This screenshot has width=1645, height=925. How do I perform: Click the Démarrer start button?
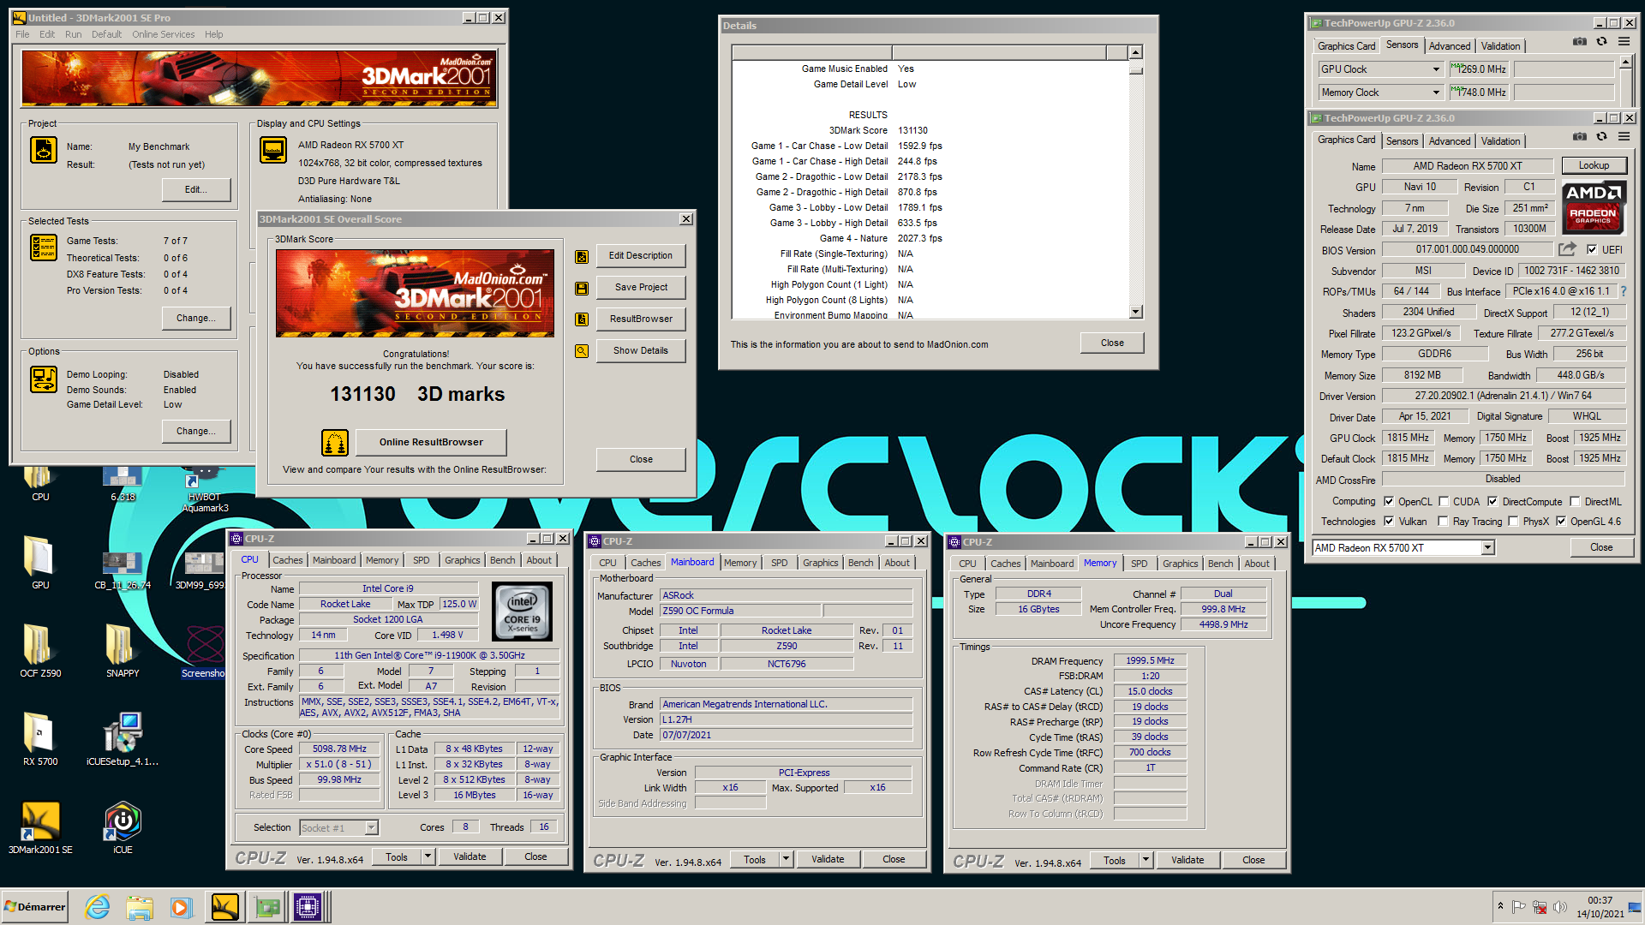(34, 907)
